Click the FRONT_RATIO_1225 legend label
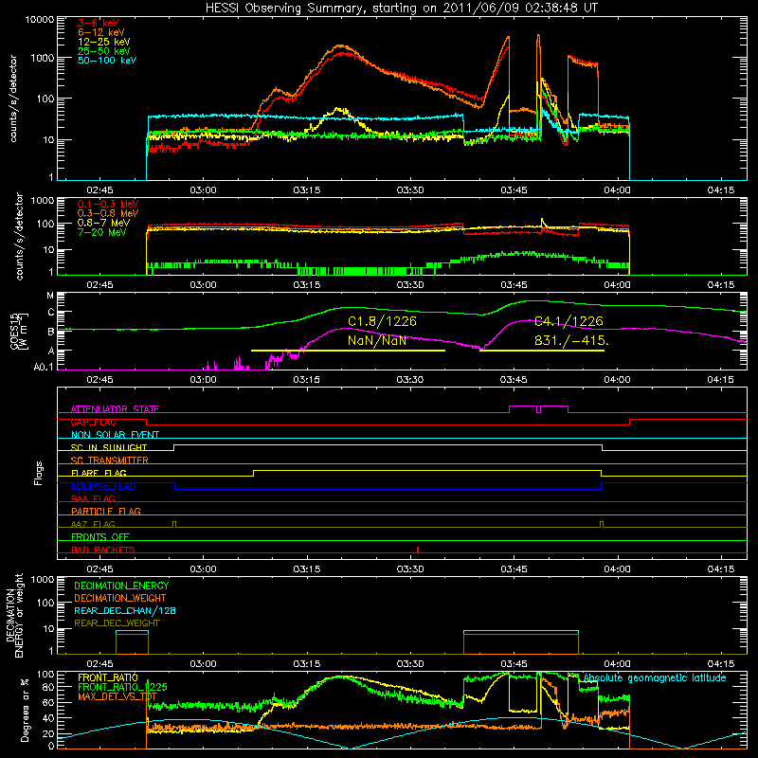Viewport: 758px width, 758px height. pyautogui.click(x=122, y=687)
